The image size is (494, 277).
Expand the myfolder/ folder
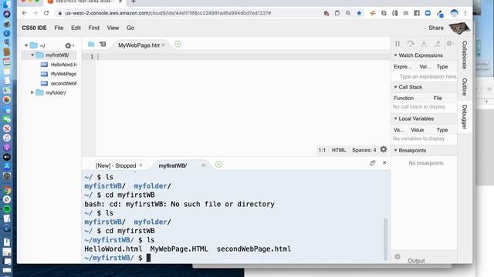[32, 92]
